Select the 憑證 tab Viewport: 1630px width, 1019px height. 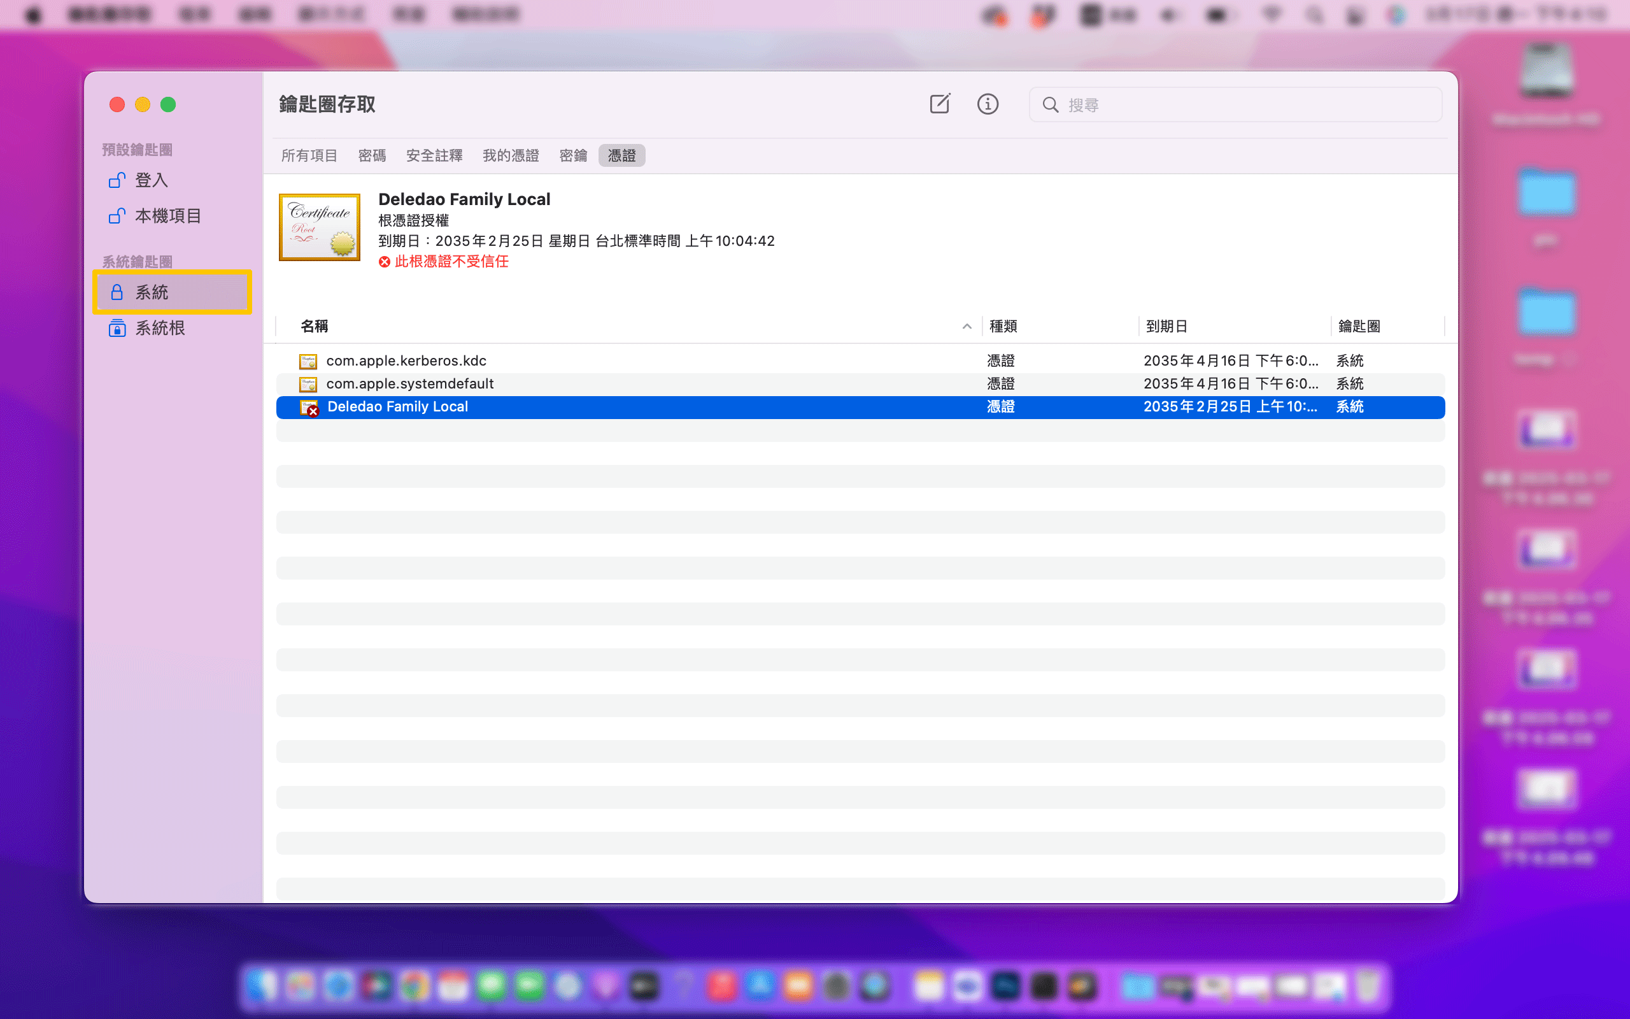[x=621, y=155]
